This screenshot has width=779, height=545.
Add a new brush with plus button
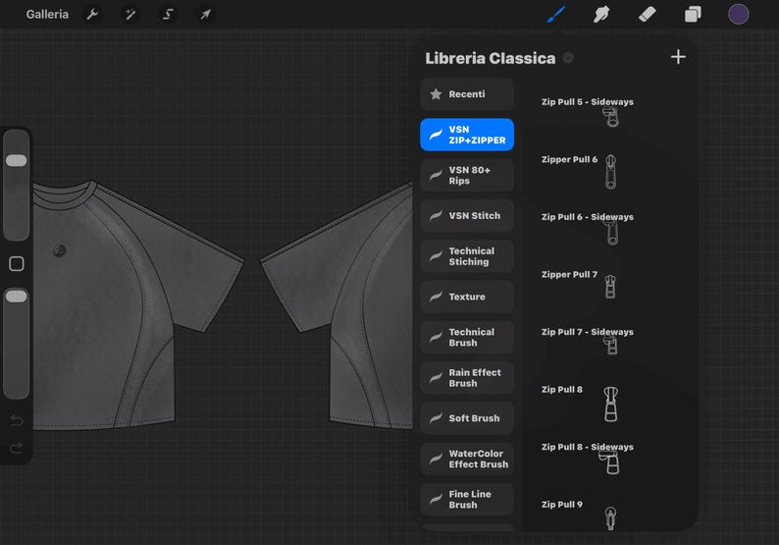[678, 57]
